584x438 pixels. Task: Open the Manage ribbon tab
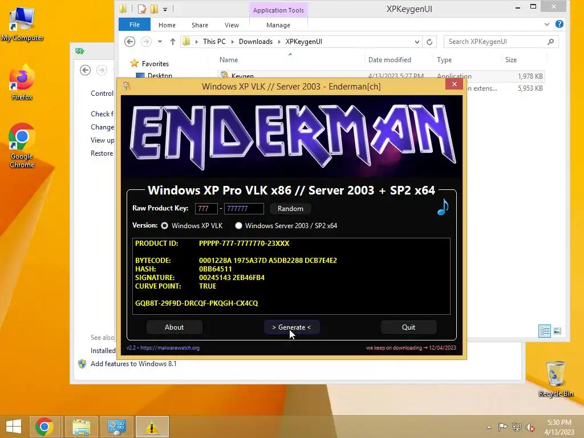[x=278, y=25]
